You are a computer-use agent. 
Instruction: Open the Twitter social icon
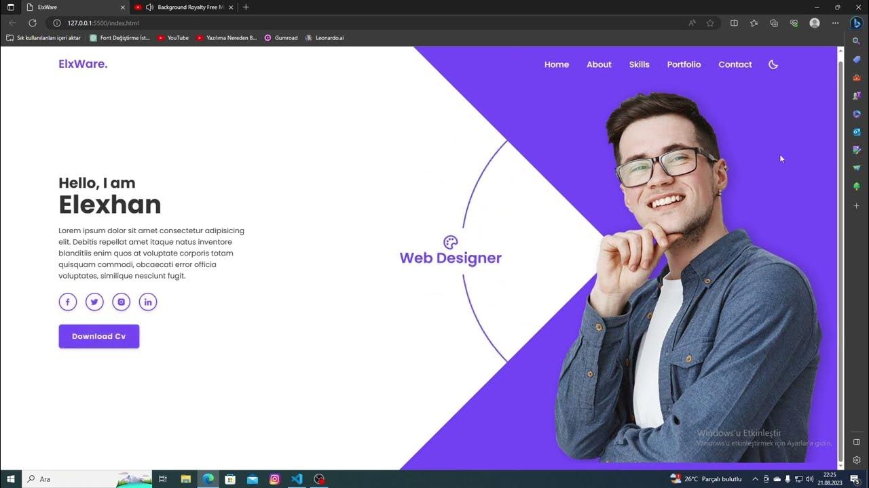coord(94,302)
